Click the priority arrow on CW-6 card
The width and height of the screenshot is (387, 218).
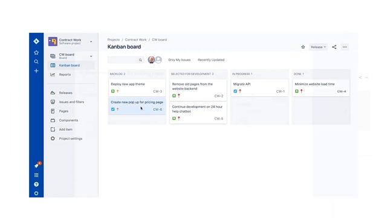[118, 109]
